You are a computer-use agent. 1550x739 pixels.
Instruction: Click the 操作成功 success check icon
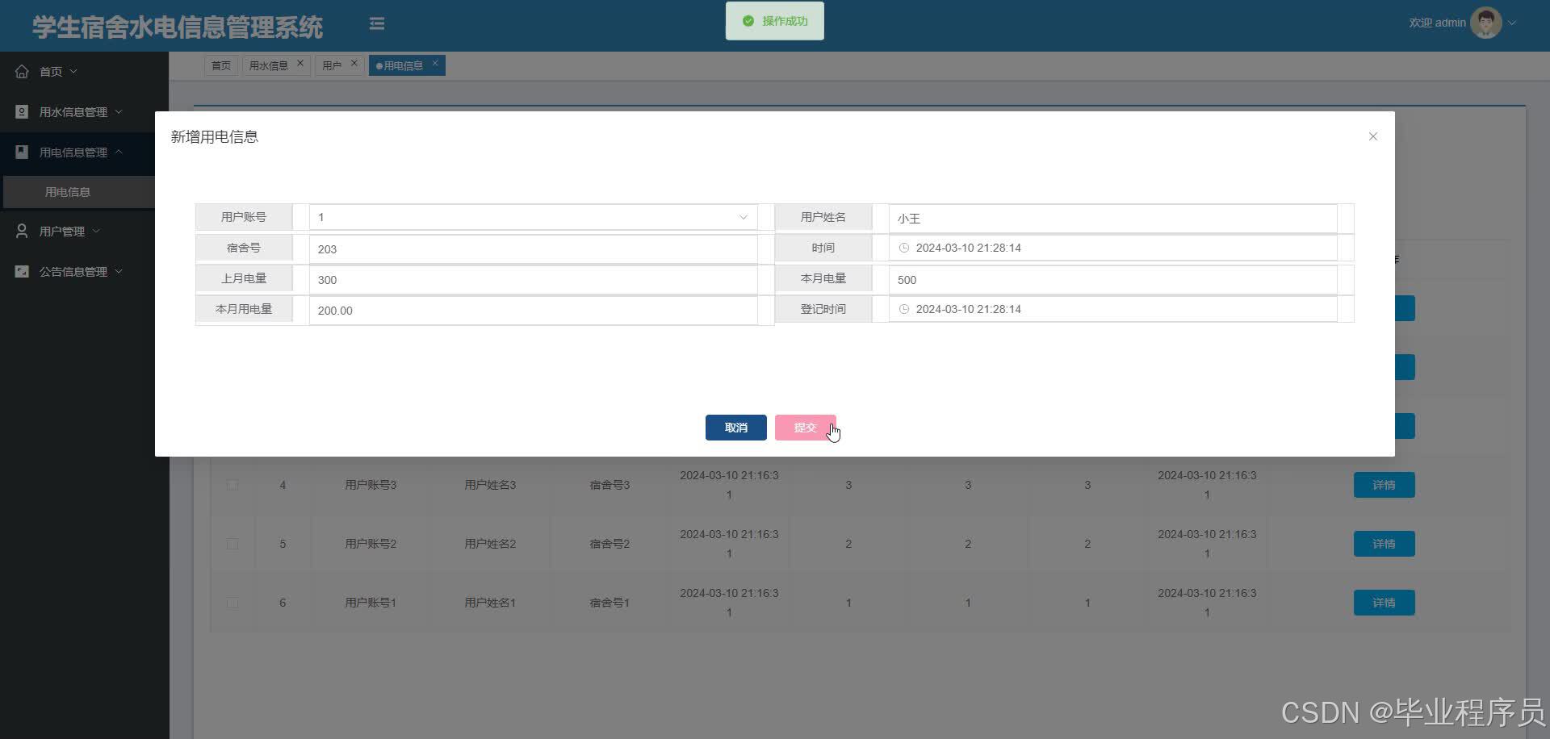(748, 21)
